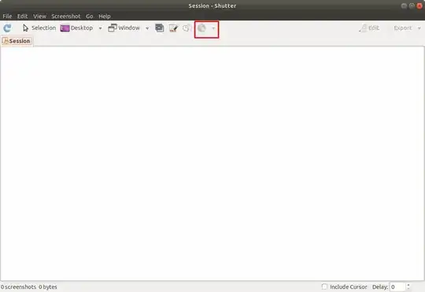Capture the whole Desktop

76,28
